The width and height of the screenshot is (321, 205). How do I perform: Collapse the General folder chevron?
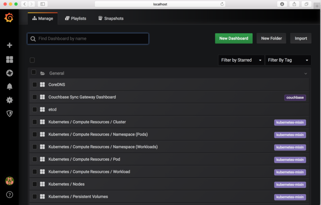[x=306, y=74]
